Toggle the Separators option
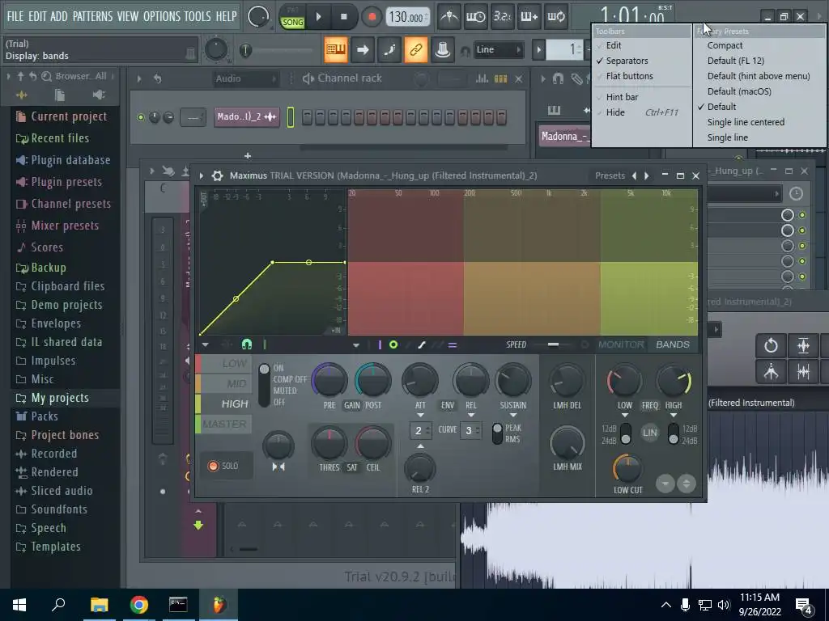This screenshot has height=621, width=829. pos(627,61)
